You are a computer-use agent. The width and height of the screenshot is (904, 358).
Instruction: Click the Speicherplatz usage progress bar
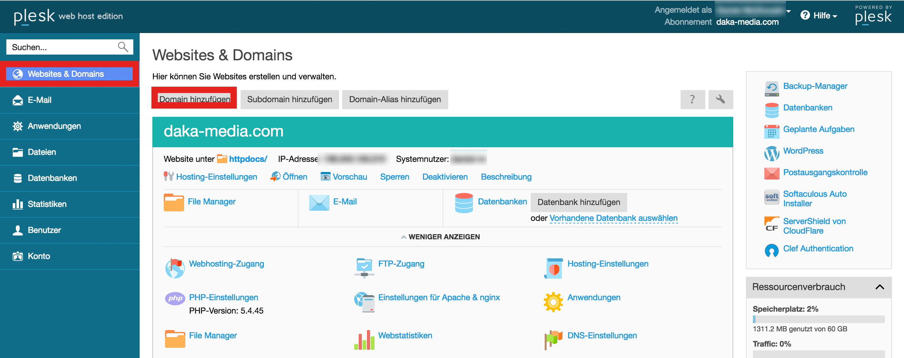[x=818, y=319]
